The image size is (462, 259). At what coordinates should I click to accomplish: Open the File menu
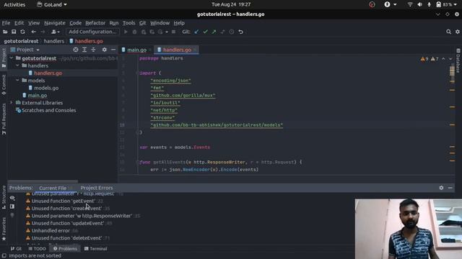(6, 23)
